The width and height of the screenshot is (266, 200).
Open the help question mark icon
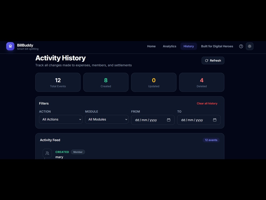[x=241, y=46]
